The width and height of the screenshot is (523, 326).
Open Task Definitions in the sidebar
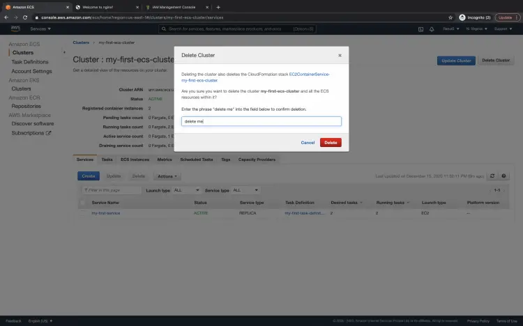tap(30, 62)
